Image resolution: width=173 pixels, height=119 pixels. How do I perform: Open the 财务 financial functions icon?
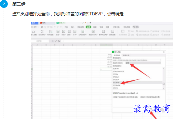click(x=64, y=32)
